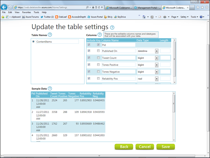Open the Print dropdown arrow
The height and width of the screenshot is (158, 210).
(168, 17)
